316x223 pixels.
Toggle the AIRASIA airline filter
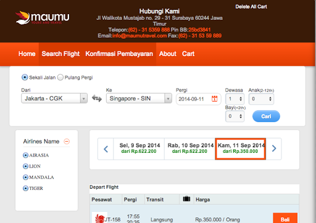[x=25, y=155]
